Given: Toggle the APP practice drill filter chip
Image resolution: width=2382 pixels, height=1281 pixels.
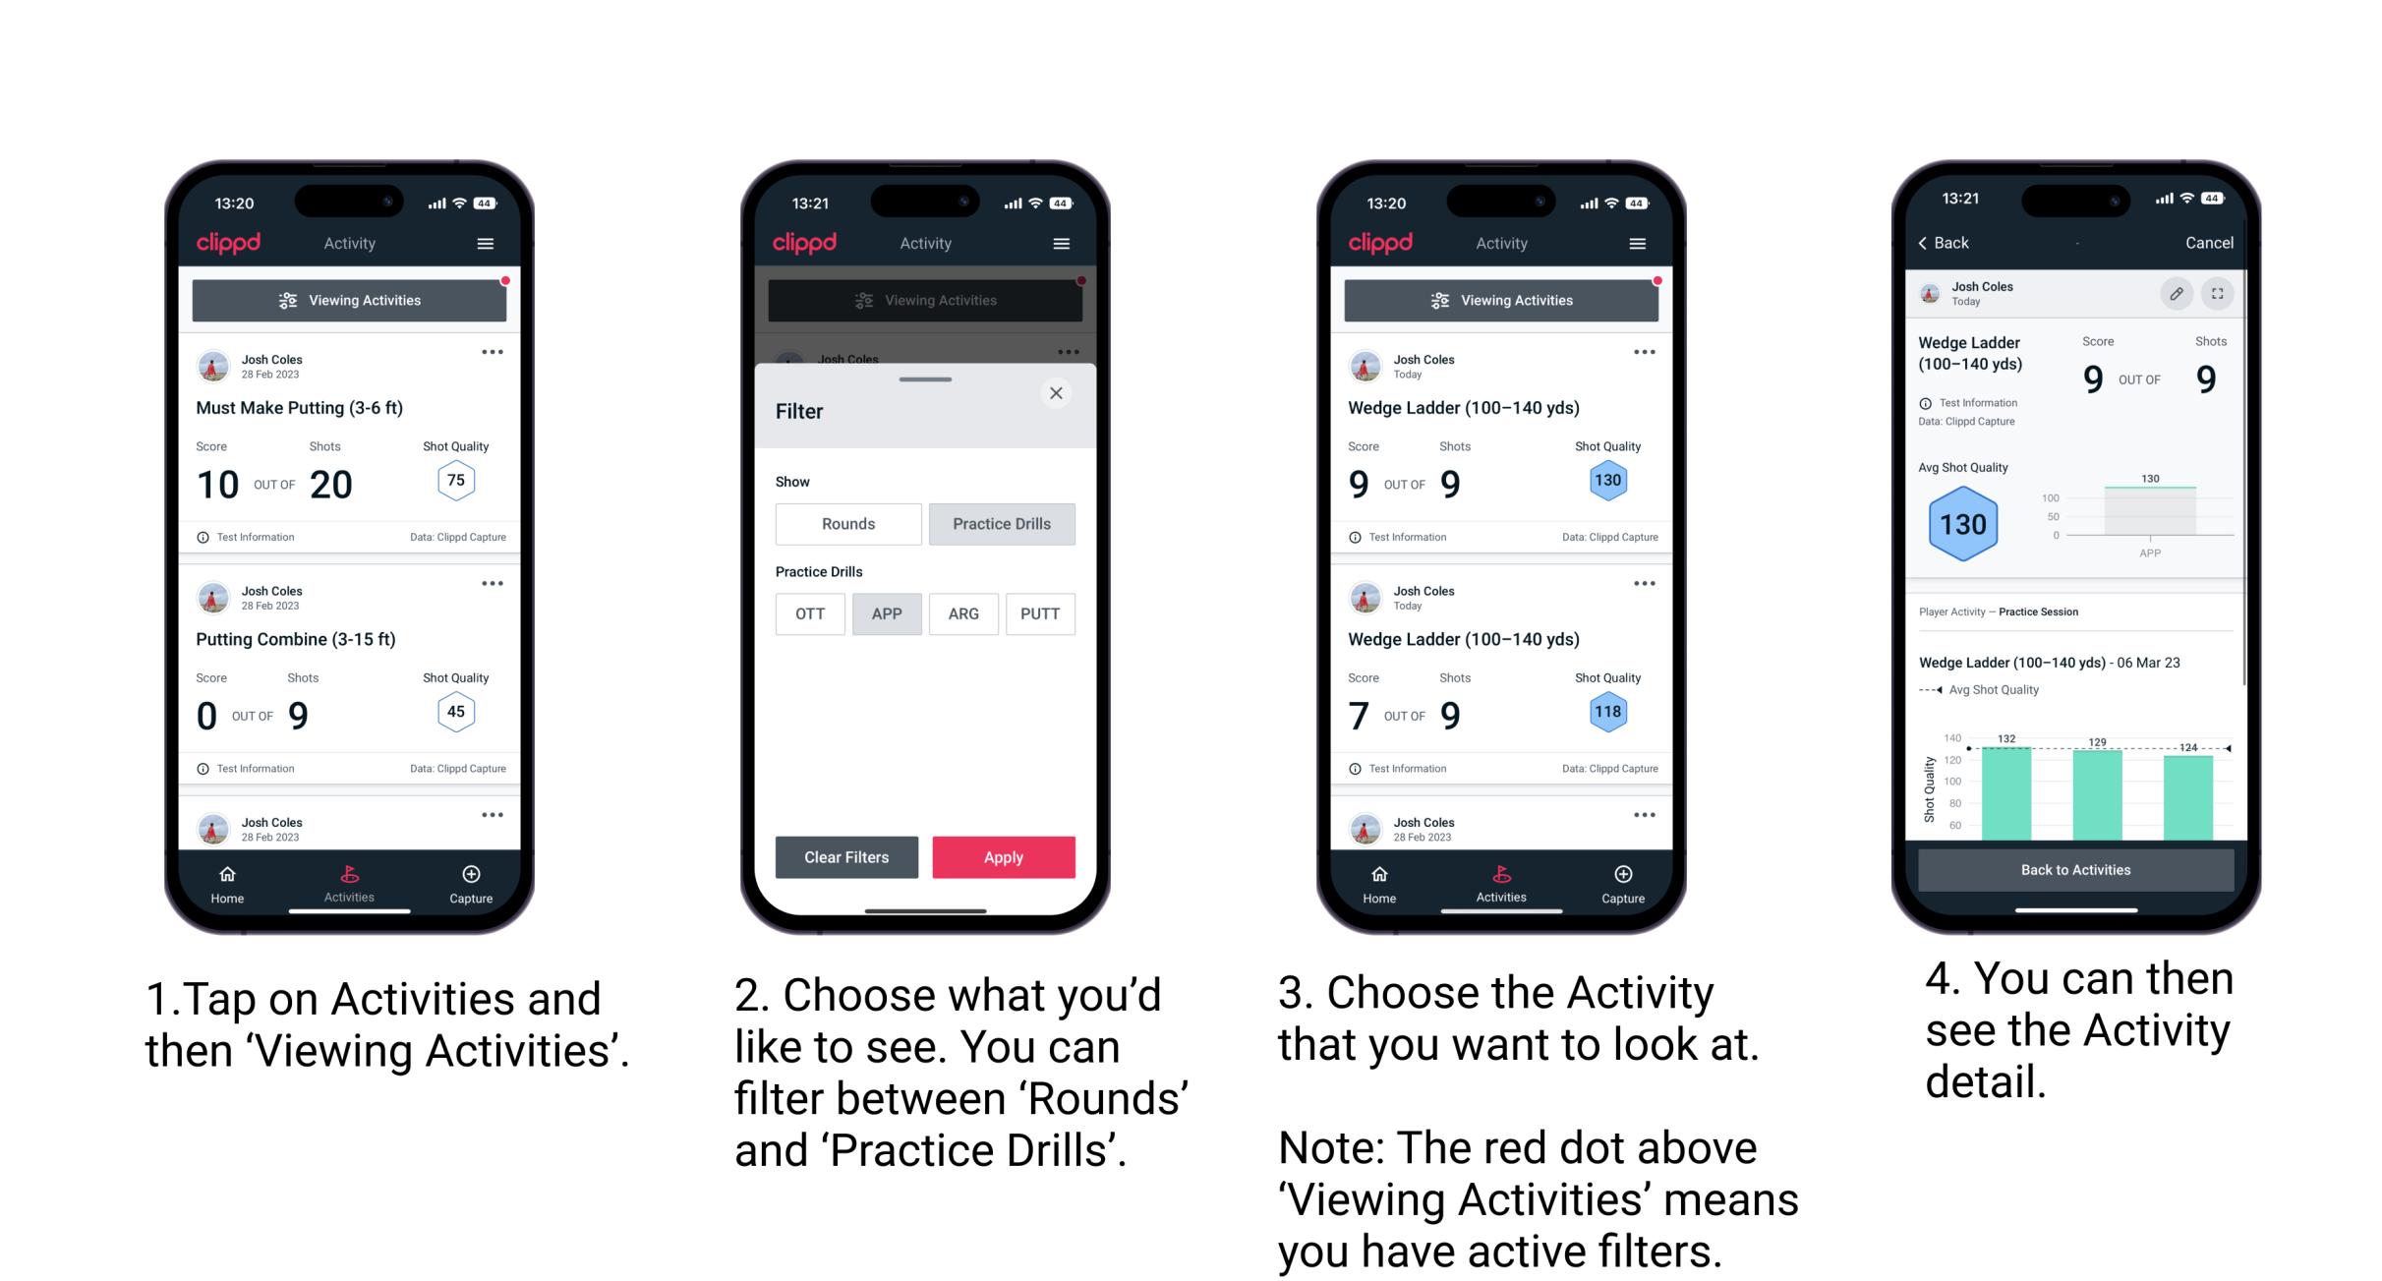Looking at the screenshot, I should click(x=885, y=613).
